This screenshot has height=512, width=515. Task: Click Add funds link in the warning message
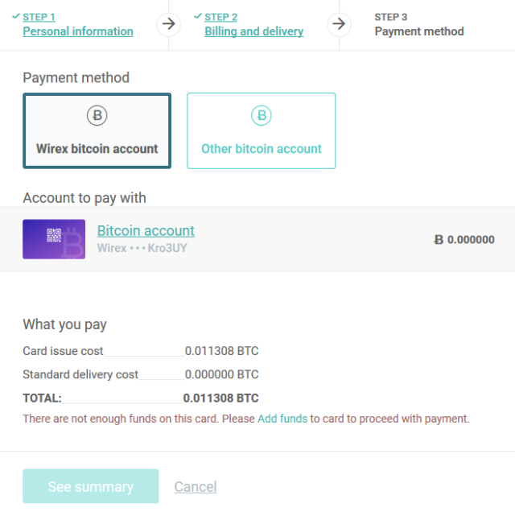point(282,419)
